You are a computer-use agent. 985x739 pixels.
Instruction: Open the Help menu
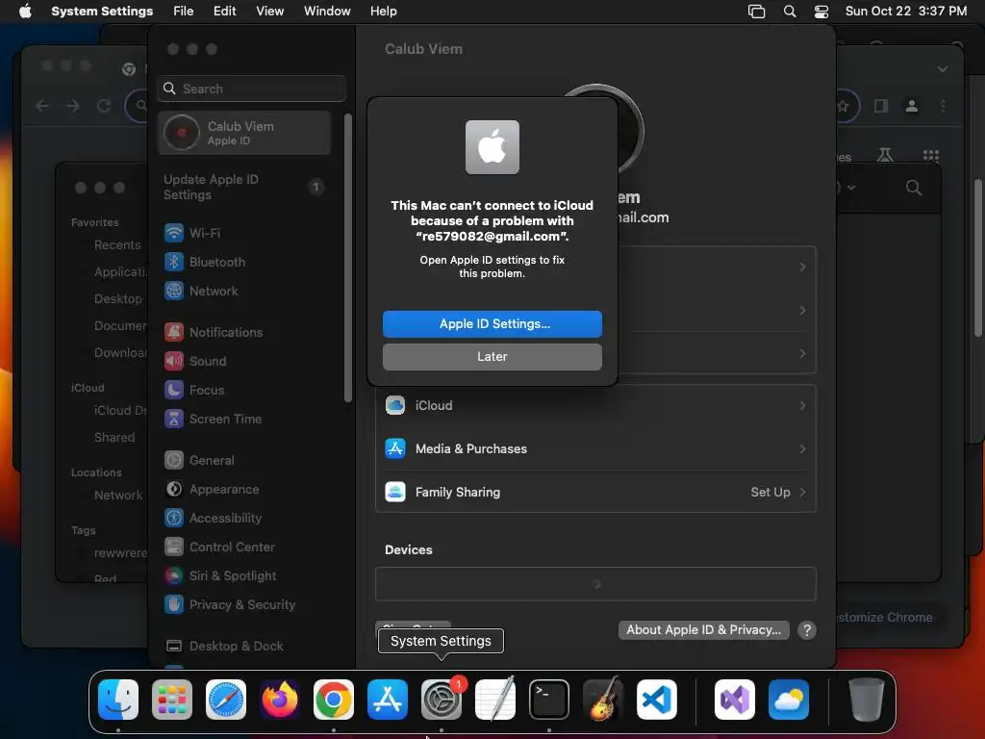[383, 11]
